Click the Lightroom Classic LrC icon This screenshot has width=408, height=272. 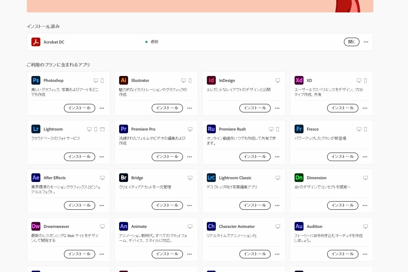click(211, 178)
